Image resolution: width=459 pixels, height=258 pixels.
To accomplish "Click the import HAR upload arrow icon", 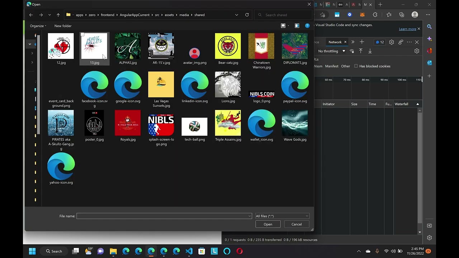I will 361,51.
